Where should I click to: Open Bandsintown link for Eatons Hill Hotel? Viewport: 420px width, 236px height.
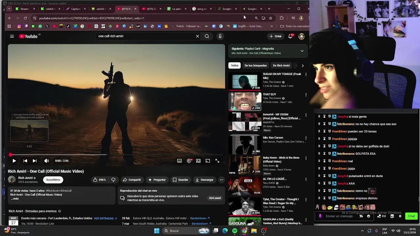pos(200,219)
